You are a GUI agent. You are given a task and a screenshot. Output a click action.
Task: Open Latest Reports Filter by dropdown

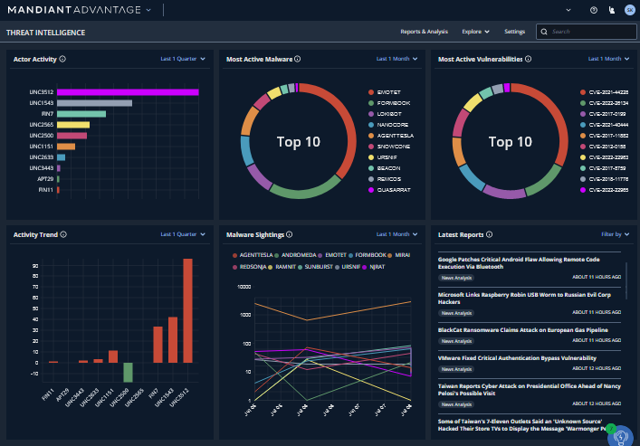click(x=614, y=234)
